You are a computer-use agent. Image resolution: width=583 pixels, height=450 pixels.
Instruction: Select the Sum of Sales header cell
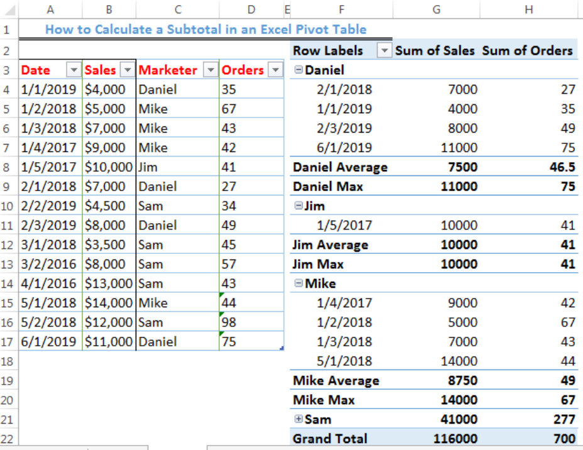pos(436,50)
